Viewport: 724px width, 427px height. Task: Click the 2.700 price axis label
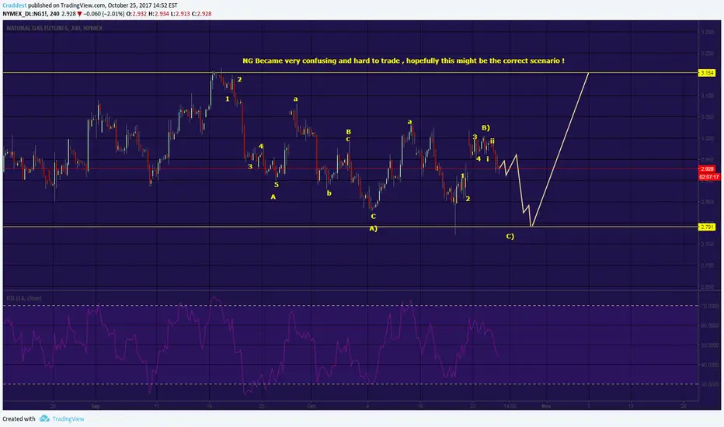point(707,266)
